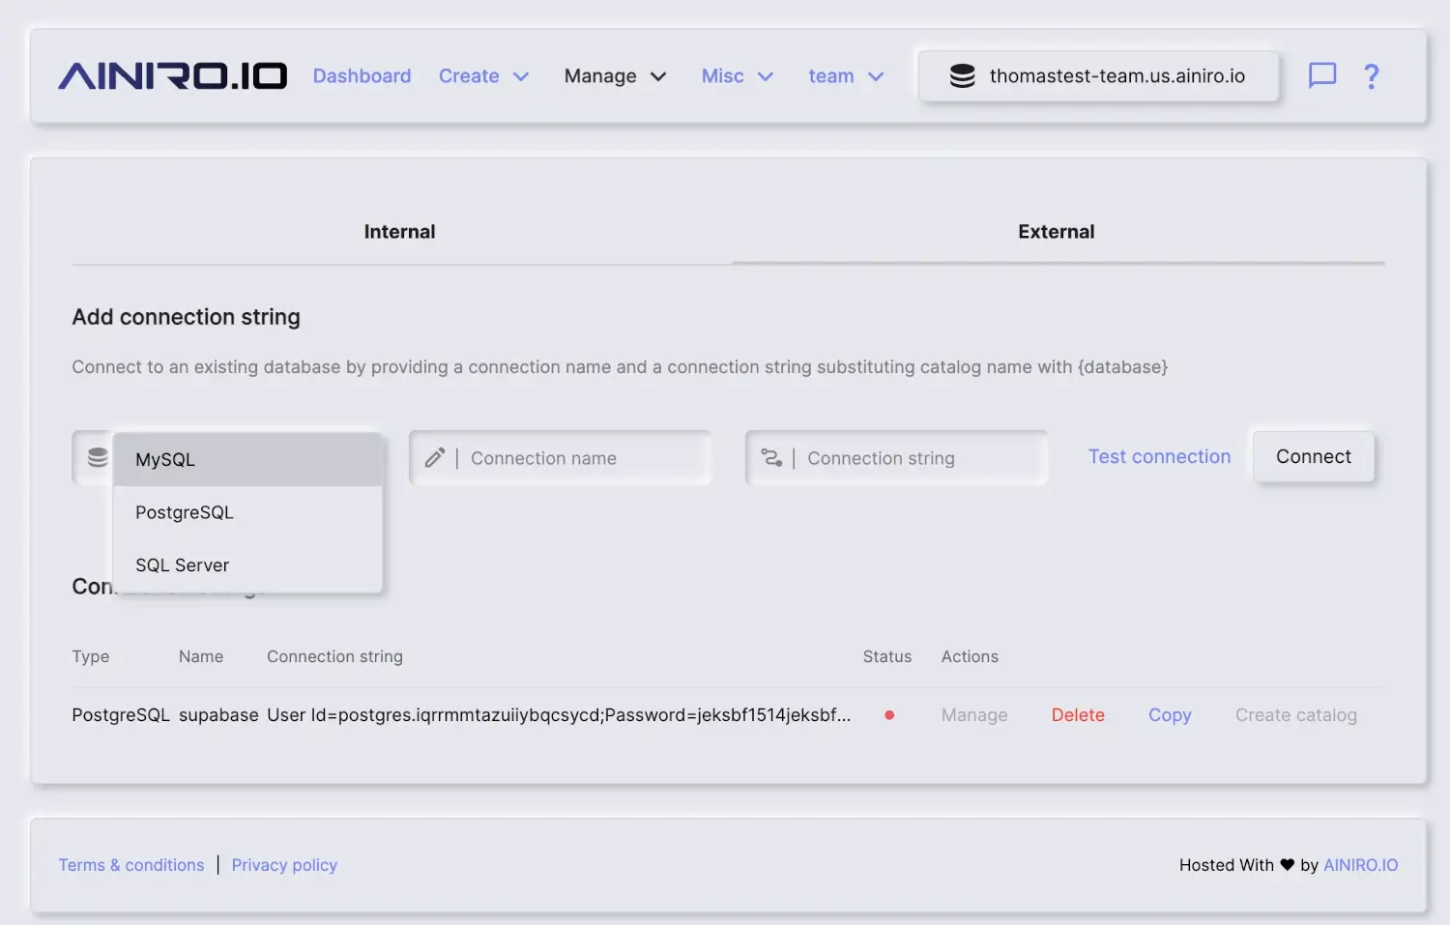This screenshot has width=1450, height=925.
Task: Click the Add connection string heading
Action: 186,317
